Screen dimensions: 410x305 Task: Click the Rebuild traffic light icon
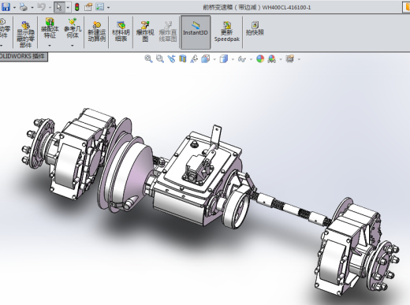pos(77,7)
